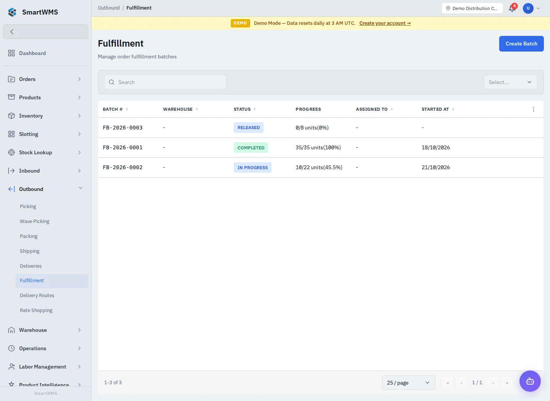Click the Search input field
This screenshot has height=401, width=550.
(x=165, y=82)
